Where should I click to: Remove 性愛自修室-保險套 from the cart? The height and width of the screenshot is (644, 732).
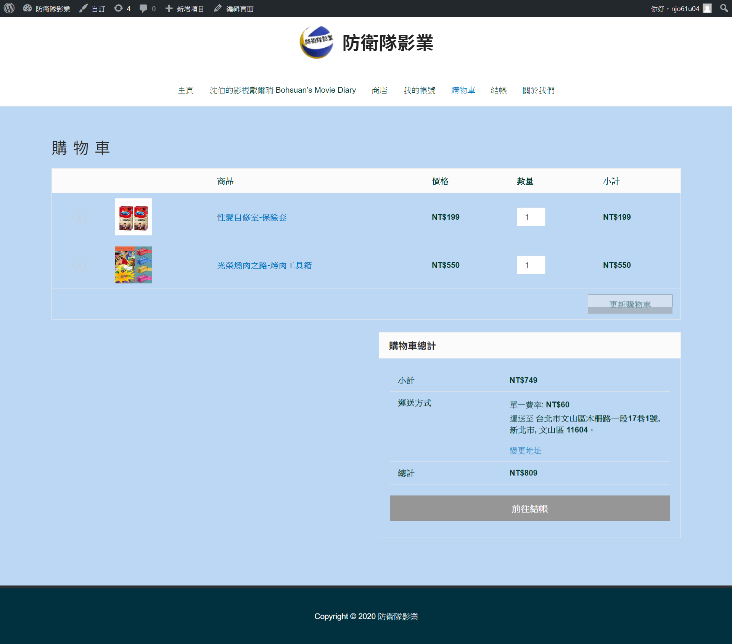[79, 218]
